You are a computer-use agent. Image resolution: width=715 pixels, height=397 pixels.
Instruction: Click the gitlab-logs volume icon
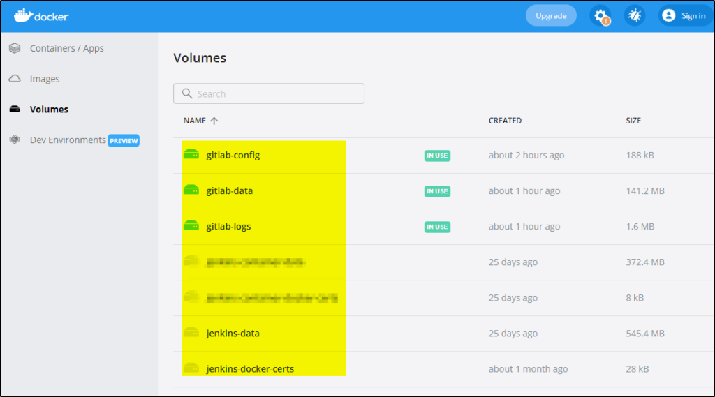191,225
